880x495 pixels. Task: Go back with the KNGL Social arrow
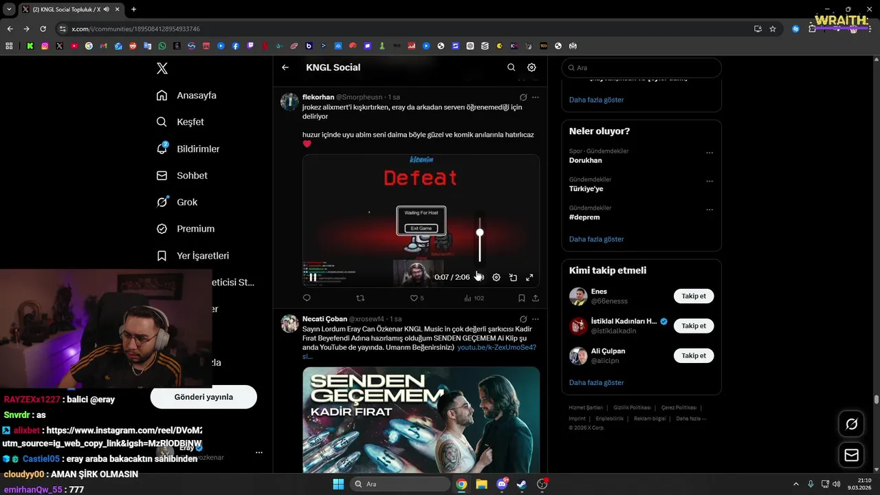[x=285, y=67]
